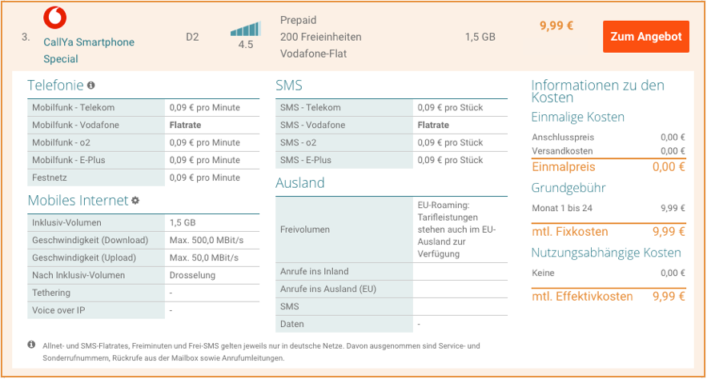Viewport: 707px width, 379px height.
Task: Select the Inklusiv-Volumen row label
Action: click(66, 222)
